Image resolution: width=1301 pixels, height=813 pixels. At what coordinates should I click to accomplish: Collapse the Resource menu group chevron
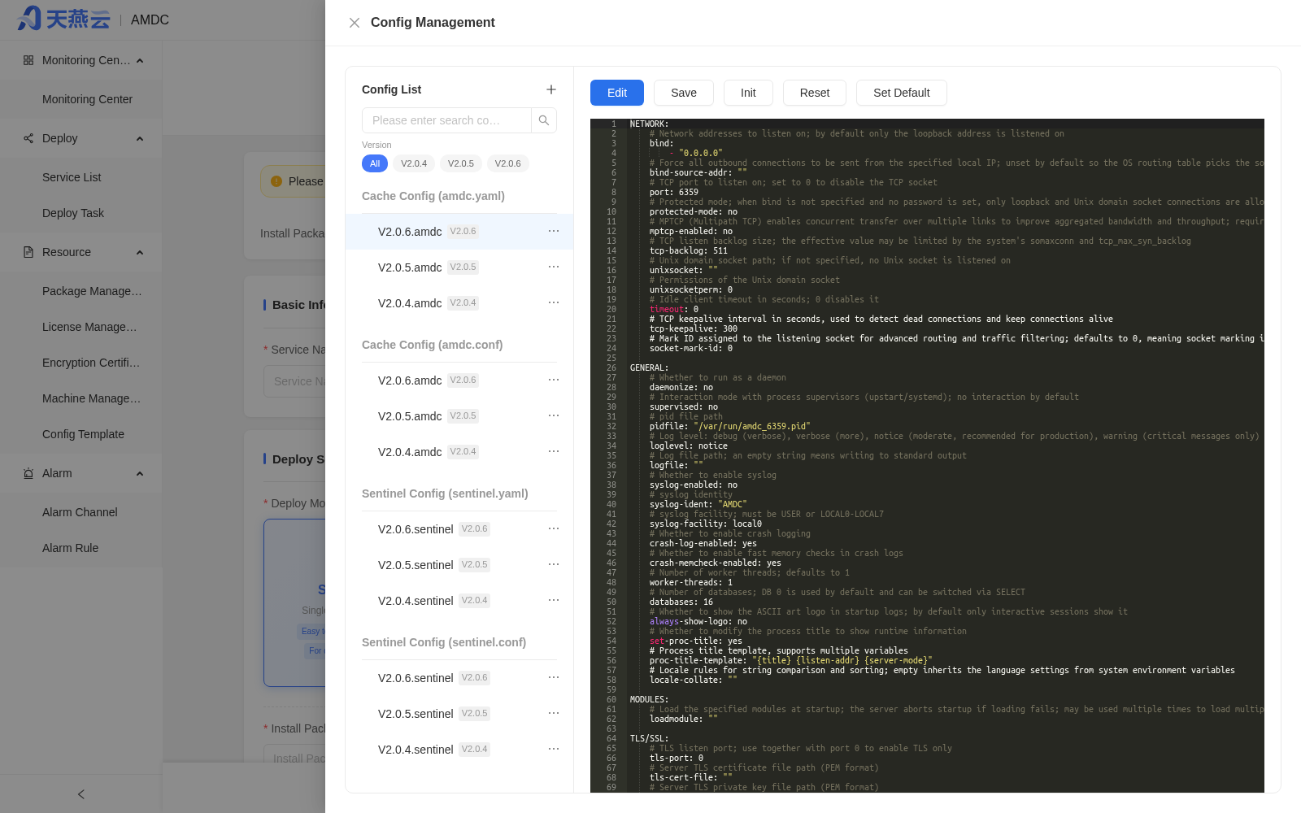pos(140,253)
